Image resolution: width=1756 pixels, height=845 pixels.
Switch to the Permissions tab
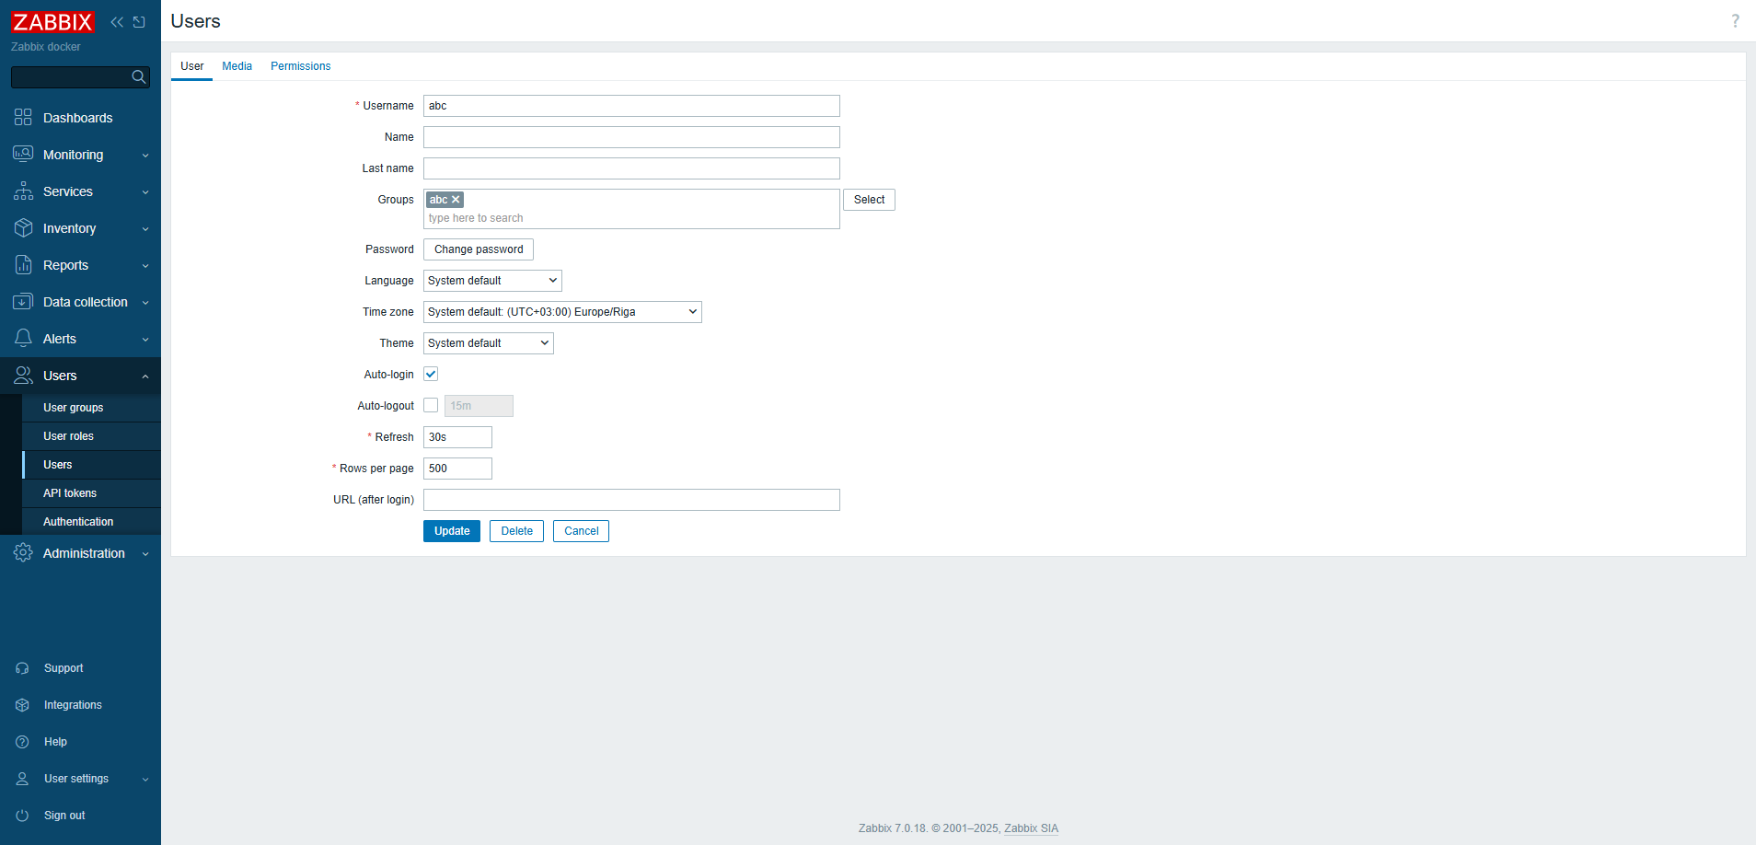pos(300,66)
